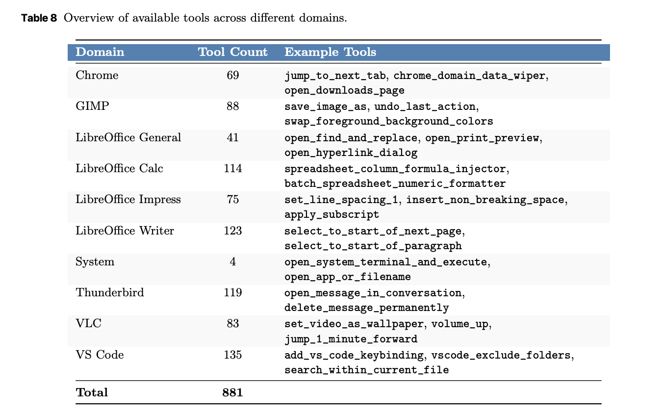Select the LibreOffice Impress row label
This screenshot has height=415, width=662.
[x=128, y=200]
